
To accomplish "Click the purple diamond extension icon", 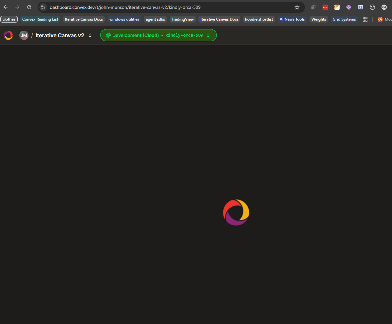I will (x=349, y=7).
